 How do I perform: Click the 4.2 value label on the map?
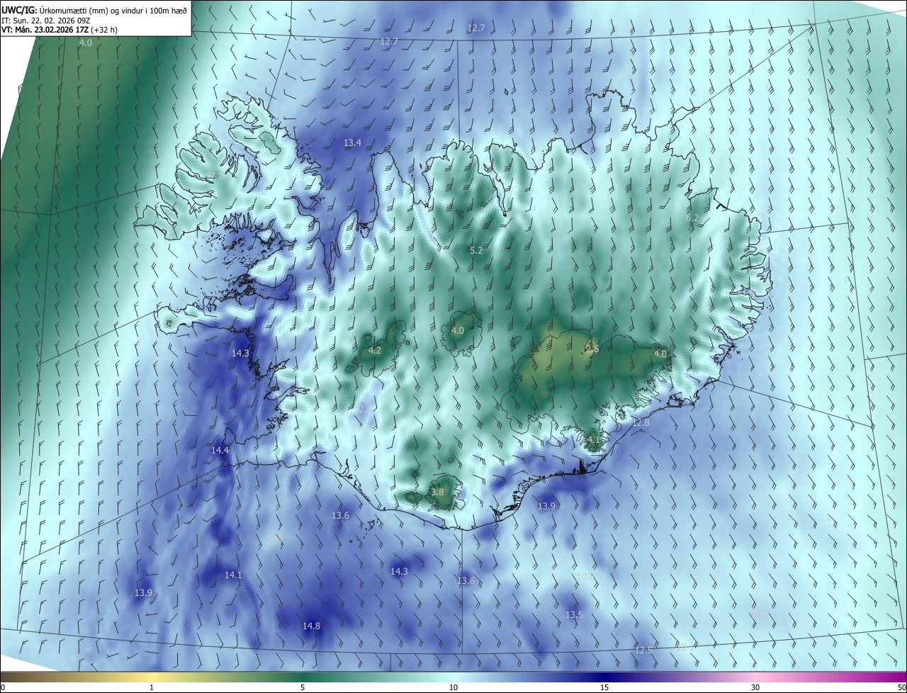[x=375, y=351]
